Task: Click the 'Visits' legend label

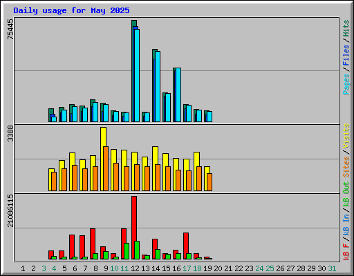Action: (x=346, y=137)
